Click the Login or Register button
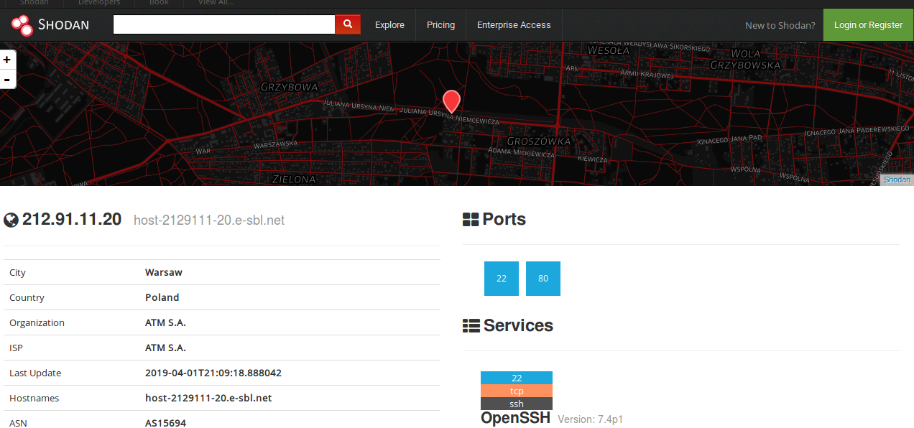Image resolution: width=914 pixels, height=428 pixels. tap(868, 25)
